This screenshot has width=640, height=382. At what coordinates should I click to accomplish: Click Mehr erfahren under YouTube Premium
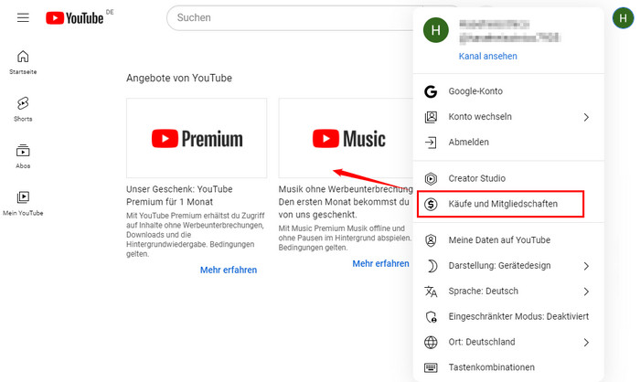(x=229, y=270)
